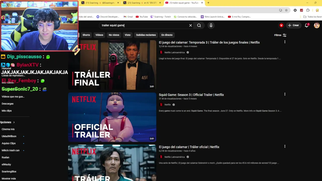Close the trailer squid game YouTube tab

pos(202,3)
